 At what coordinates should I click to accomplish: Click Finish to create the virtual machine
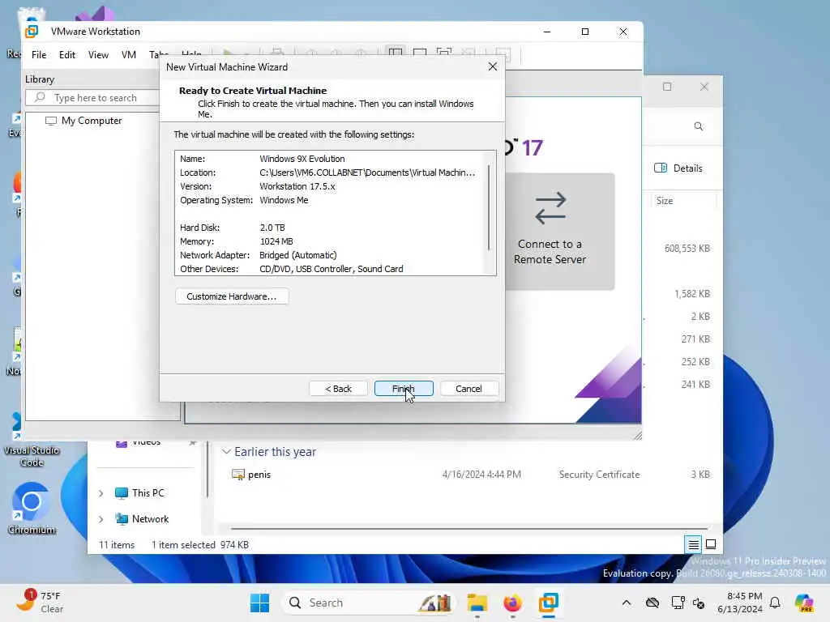click(404, 389)
